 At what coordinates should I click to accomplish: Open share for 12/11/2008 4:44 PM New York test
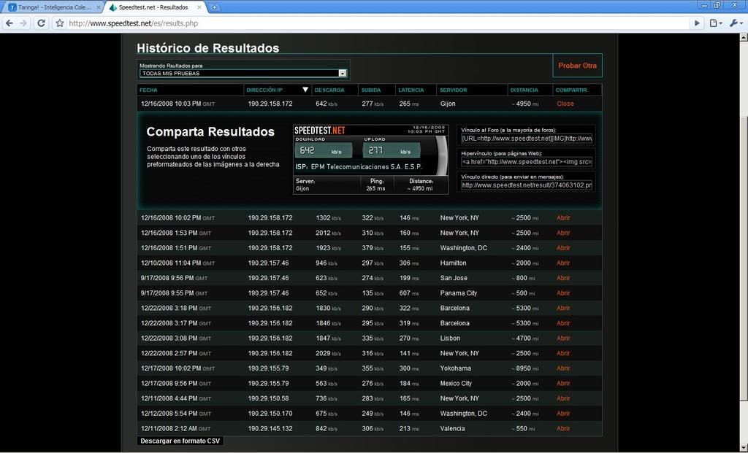pos(563,398)
